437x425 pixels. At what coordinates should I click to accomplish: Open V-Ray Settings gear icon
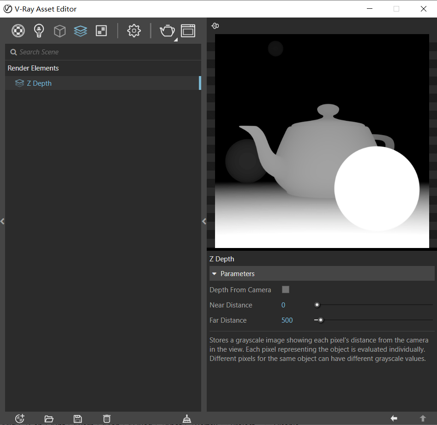click(x=134, y=31)
